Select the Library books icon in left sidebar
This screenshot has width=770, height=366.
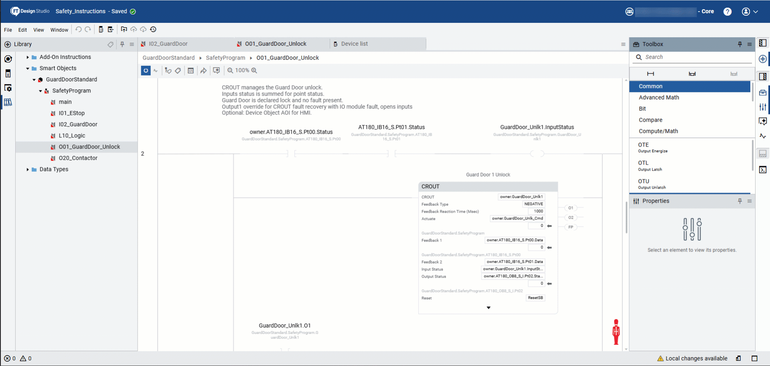pos(8,102)
